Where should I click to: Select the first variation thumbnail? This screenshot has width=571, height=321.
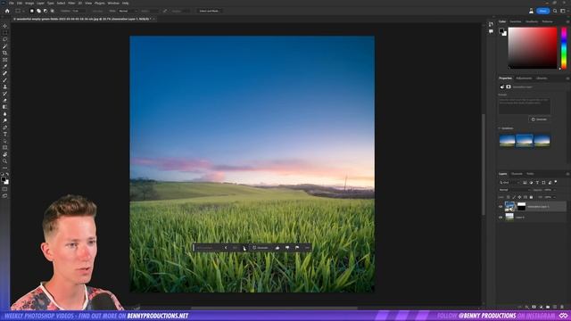click(507, 141)
